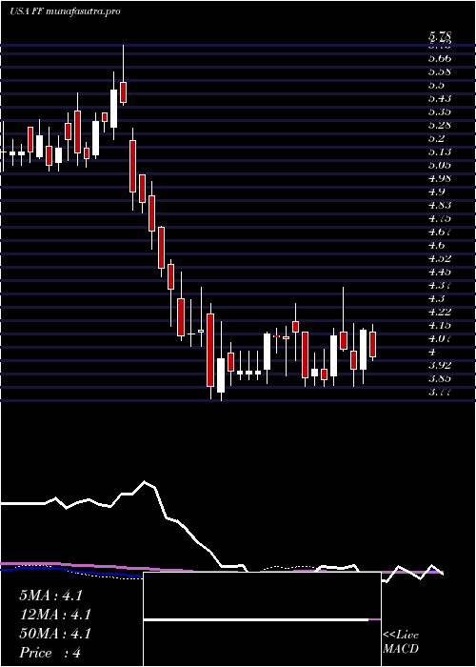476x667 pixels.
Task: Select the 5.5 price level label
Action: (x=436, y=85)
